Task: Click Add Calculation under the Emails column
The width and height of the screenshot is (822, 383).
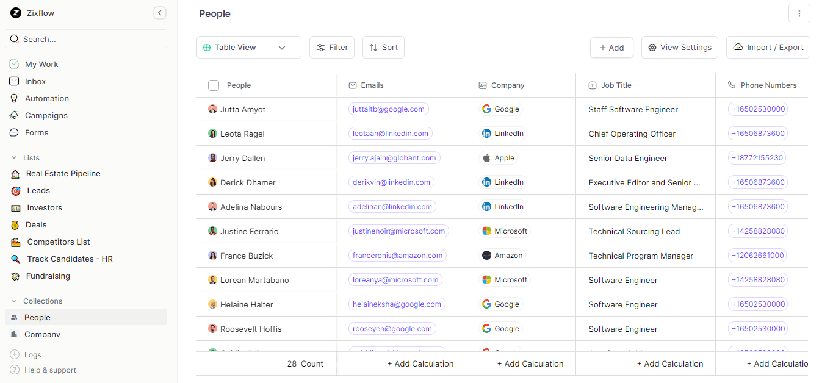Action: 420,363
